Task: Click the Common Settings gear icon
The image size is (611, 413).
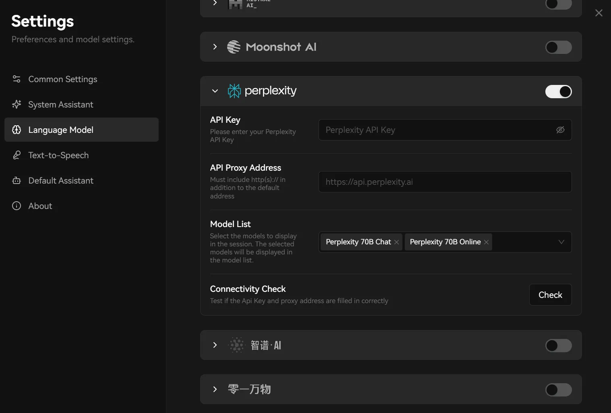Action: (17, 79)
